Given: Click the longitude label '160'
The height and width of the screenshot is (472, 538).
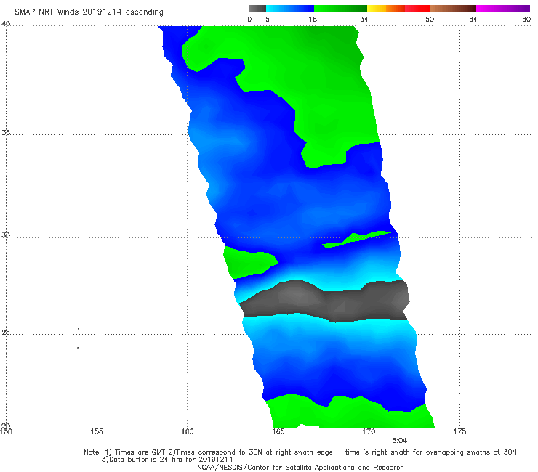Looking at the screenshot, I should pyautogui.click(x=188, y=431).
